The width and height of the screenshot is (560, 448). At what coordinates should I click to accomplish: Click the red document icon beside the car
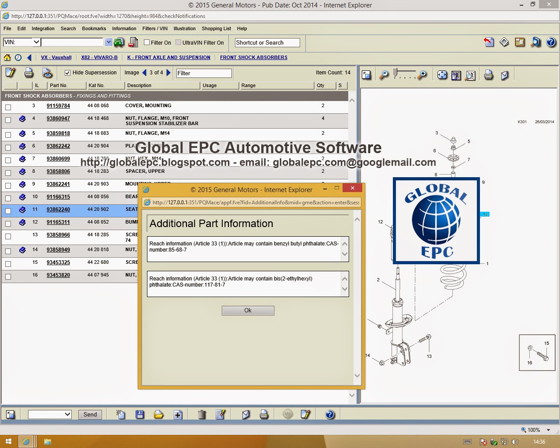[133, 42]
